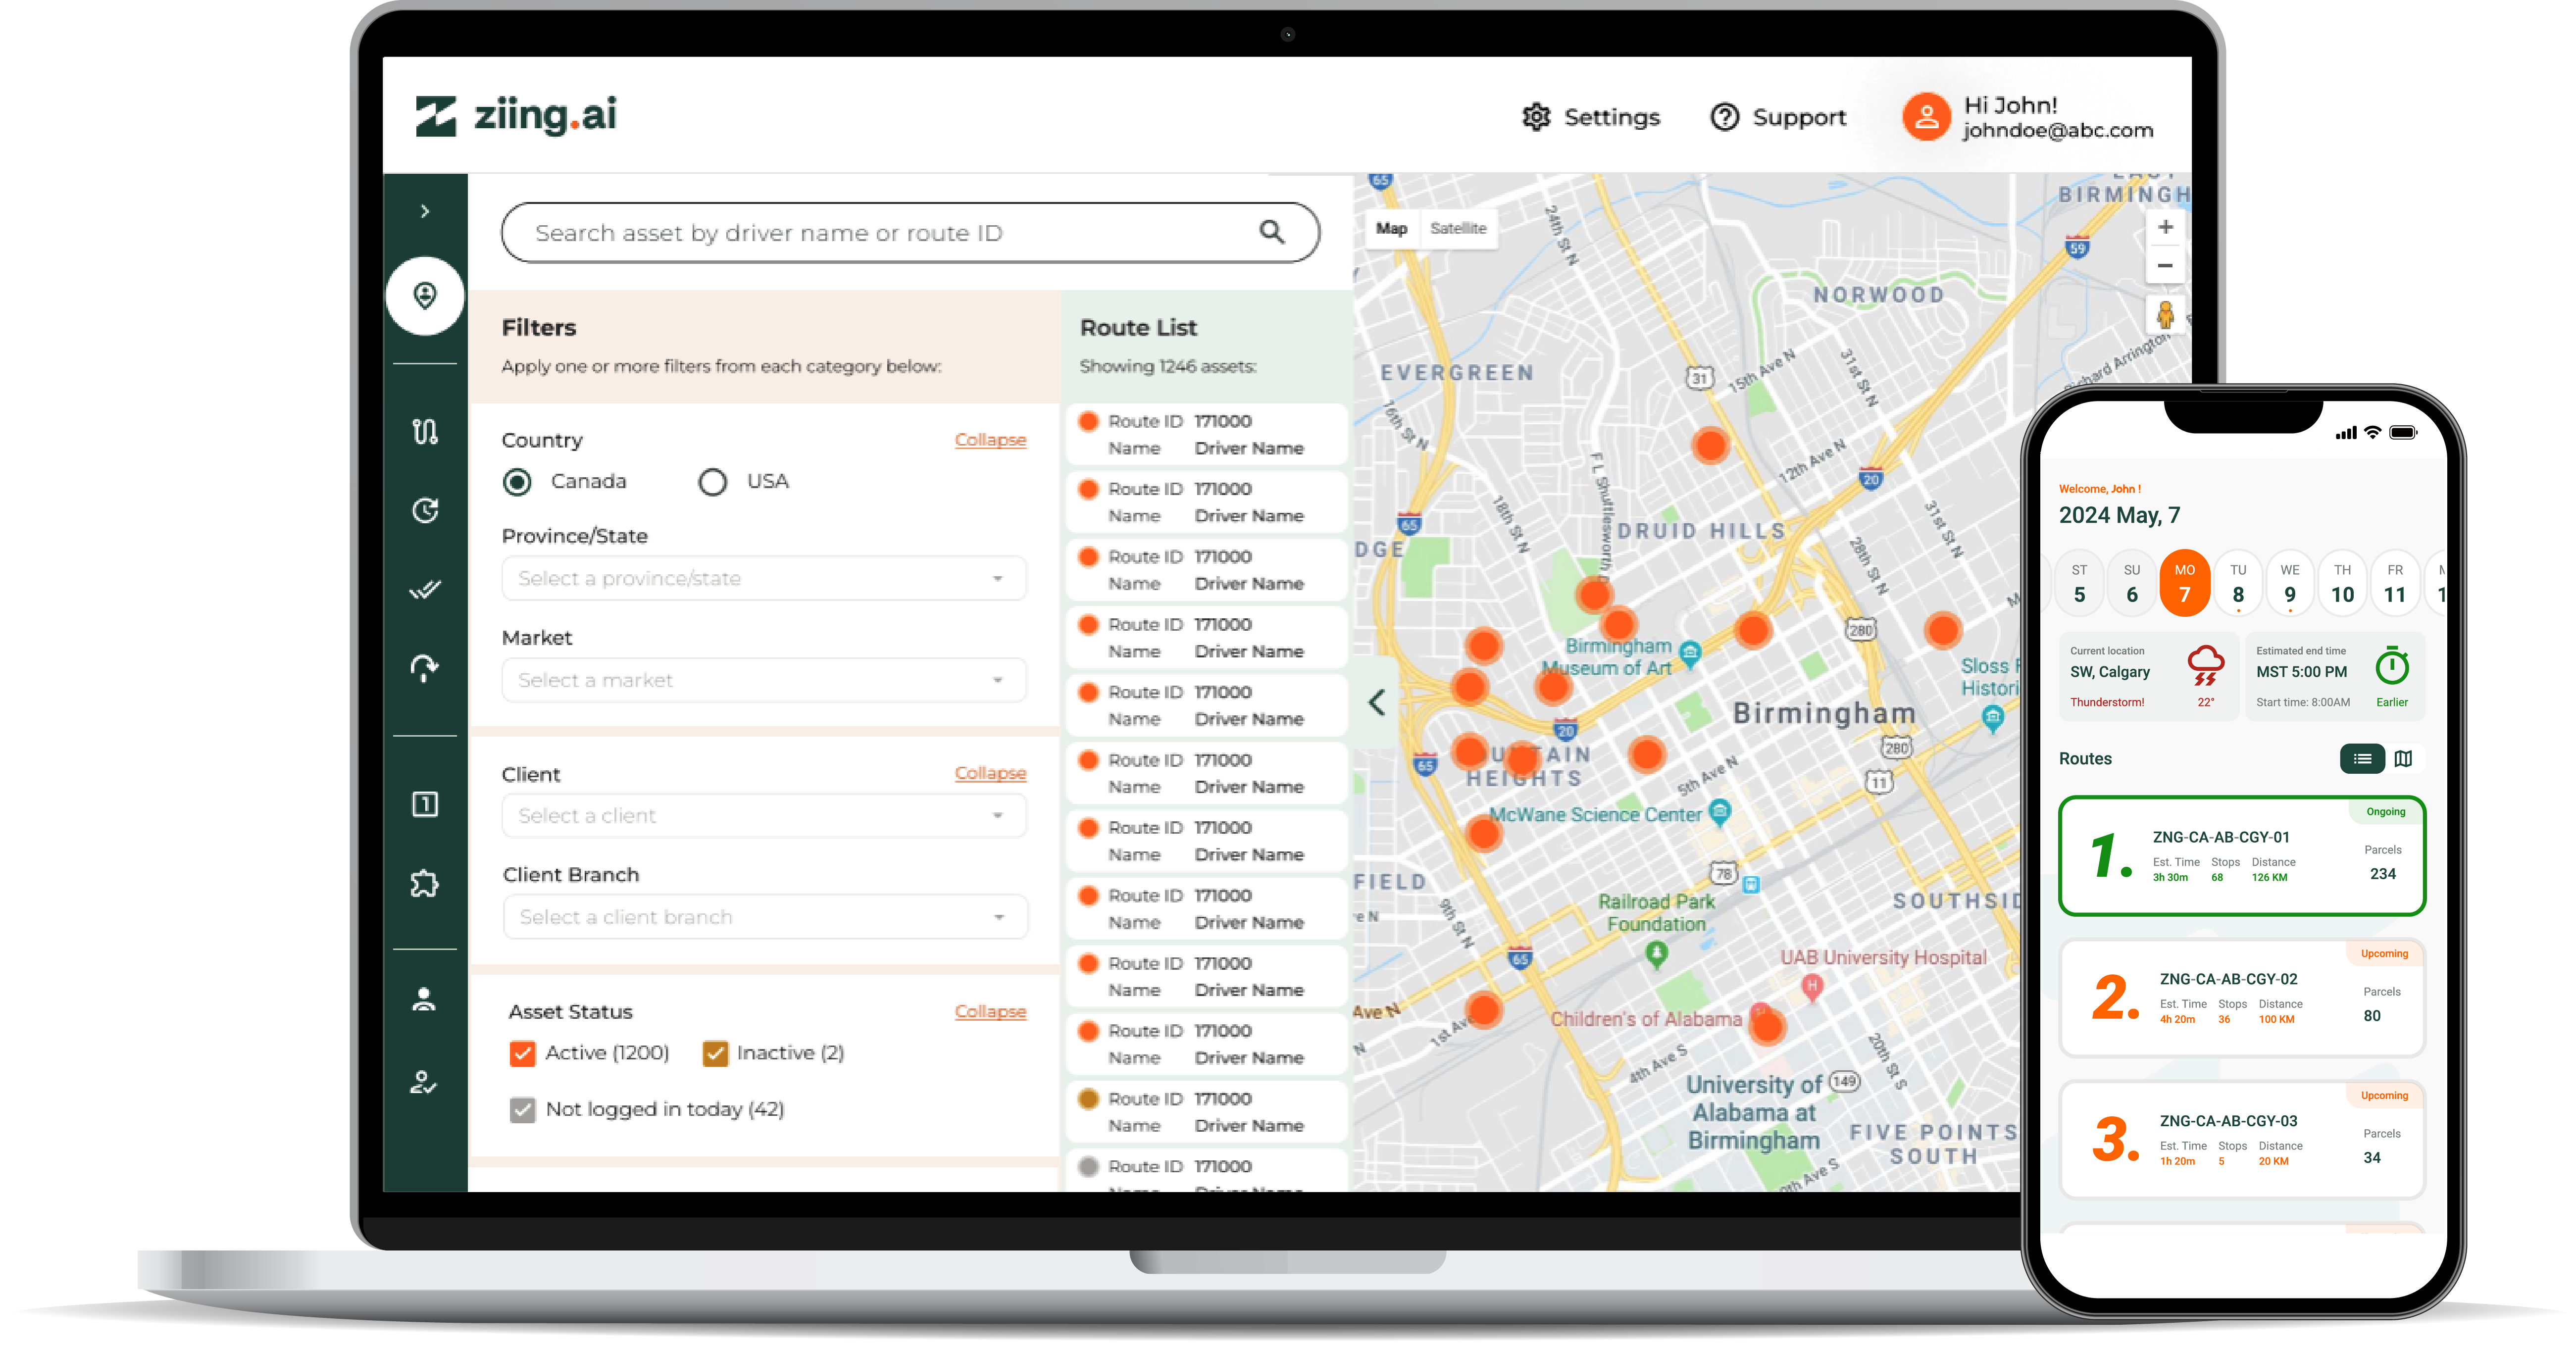
Task: Open route ZNG-CA-AB-CGY-03 card on phone
Action: (x=2242, y=1140)
